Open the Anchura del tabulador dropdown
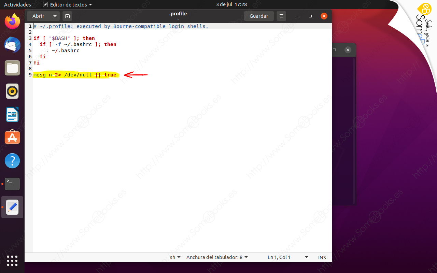This screenshot has height=273, width=437. [x=217, y=257]
